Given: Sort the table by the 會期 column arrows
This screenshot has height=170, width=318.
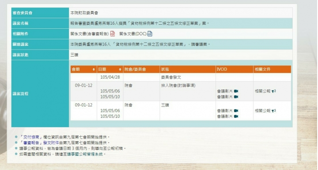Looking at the screenshot, I should (94, 69).
